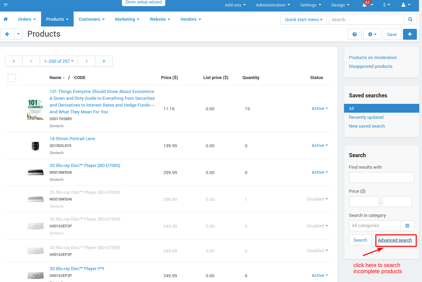
Task: Open Active status dropdown for 18-55mm Portrait Lens
Action: tap(320, 145)
